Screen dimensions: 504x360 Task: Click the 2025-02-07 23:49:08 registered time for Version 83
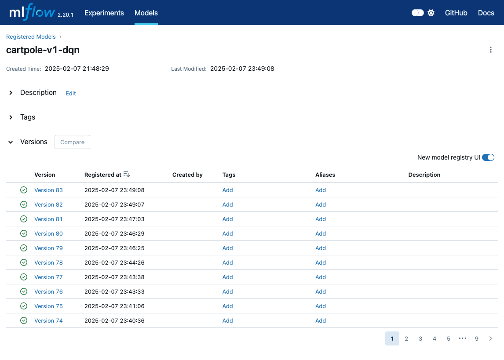tap(114, 190)
